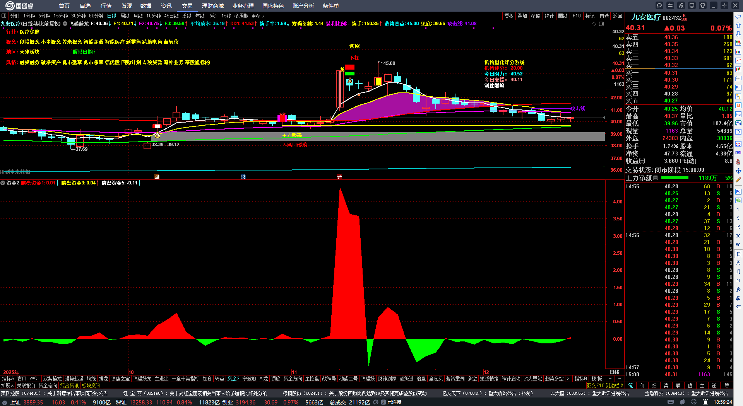Open the 窗口 window menu
743x406 pixels.
(22, 379)
